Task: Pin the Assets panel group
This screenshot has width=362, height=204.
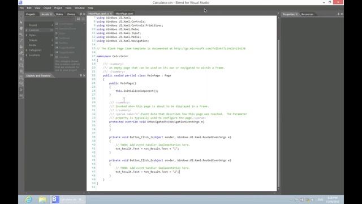Action: 80,14
